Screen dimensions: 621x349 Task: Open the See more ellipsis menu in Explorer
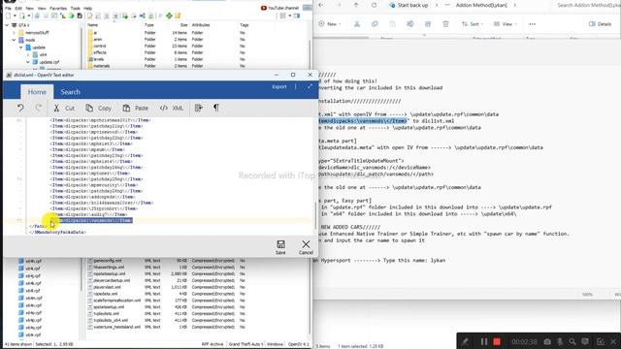(533, 24)
